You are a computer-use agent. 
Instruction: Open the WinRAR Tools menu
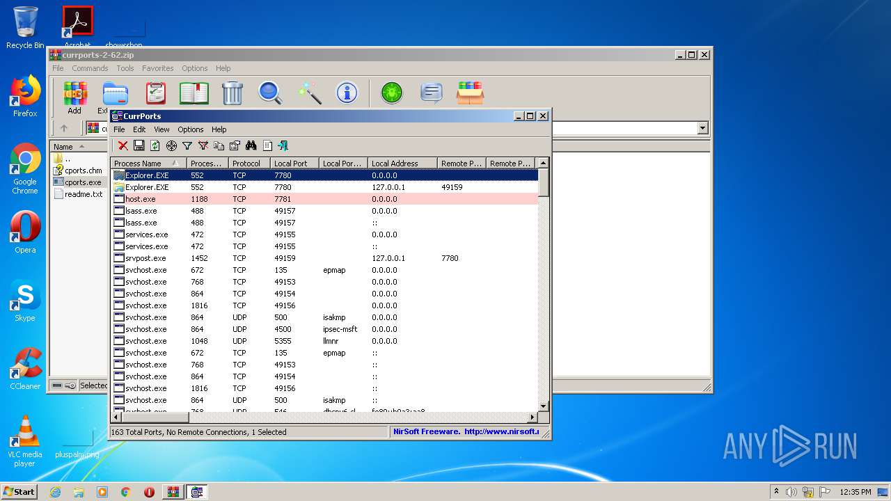click(125, 68)
